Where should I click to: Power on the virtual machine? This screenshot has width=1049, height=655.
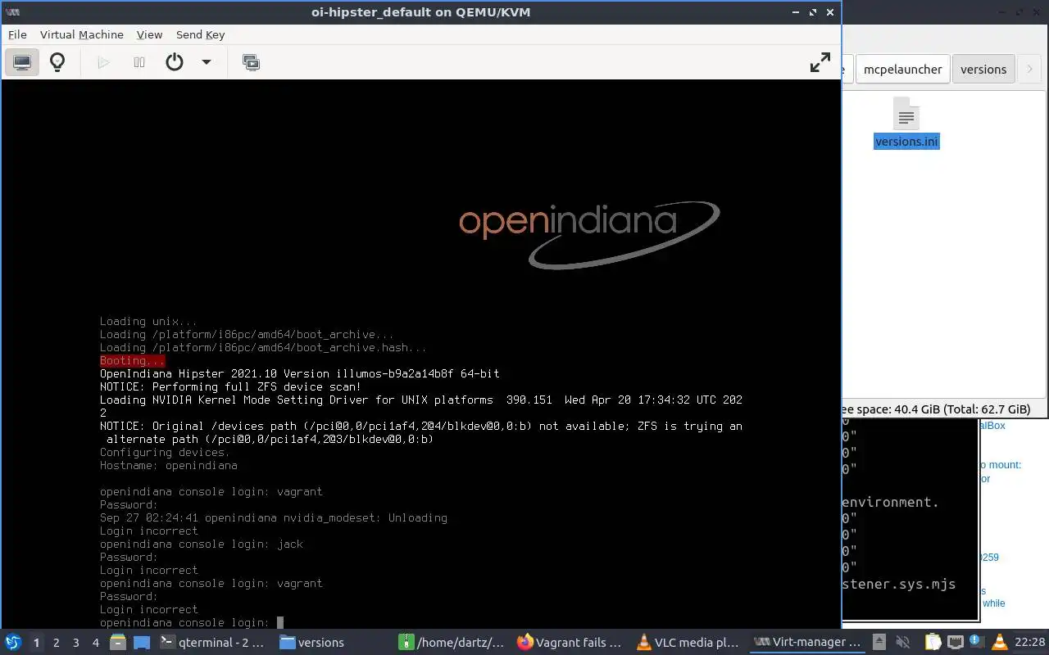click(x=103, y=62)
